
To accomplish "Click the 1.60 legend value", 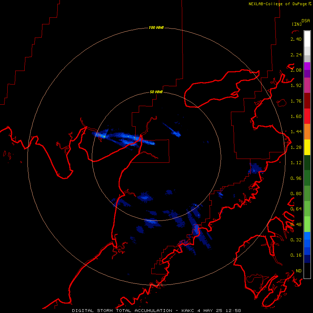I will (296, 117).
